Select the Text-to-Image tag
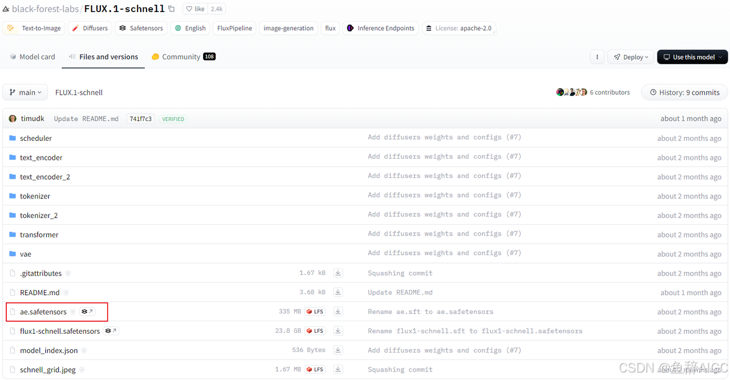The image size is (730, 380). click(34, 28)
